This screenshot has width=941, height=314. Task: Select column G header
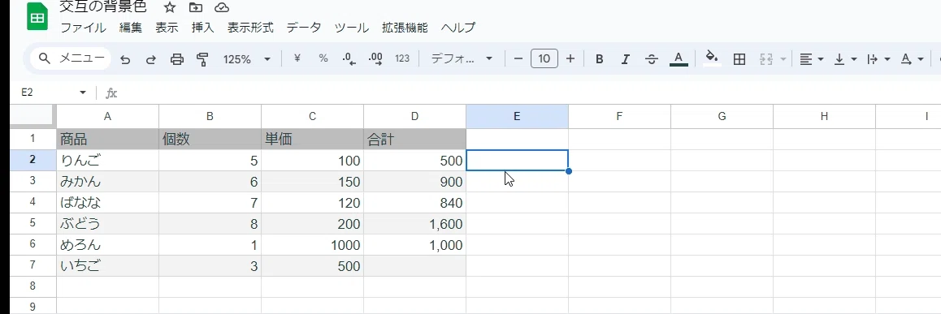pos(722,117)
